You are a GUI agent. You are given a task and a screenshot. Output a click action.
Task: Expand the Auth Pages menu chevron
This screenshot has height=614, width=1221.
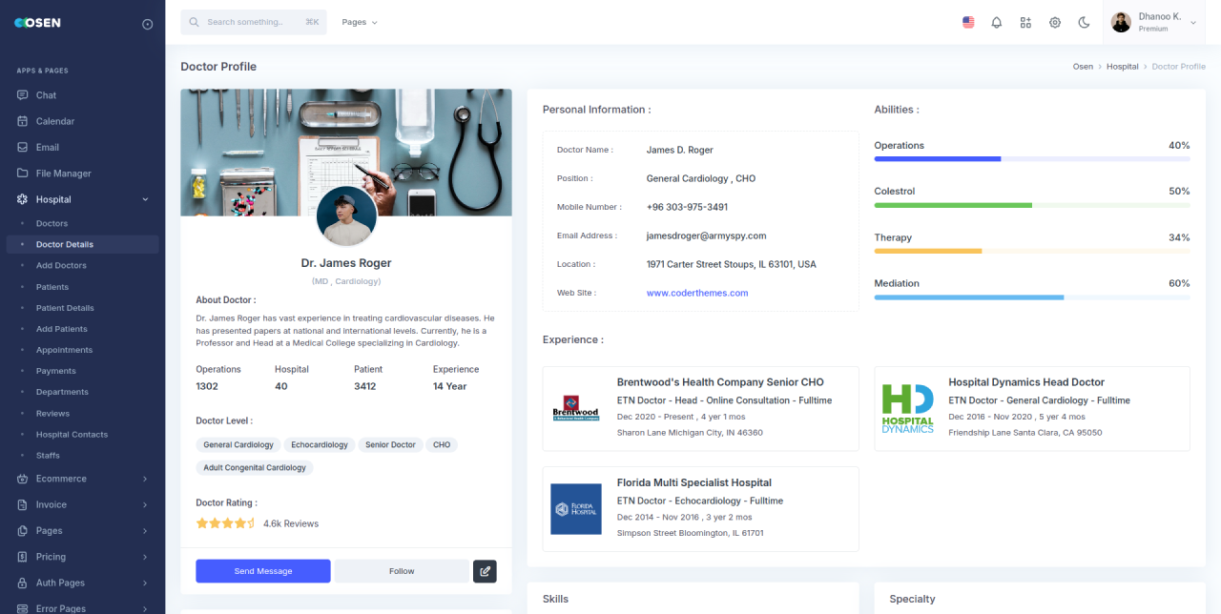145,583
